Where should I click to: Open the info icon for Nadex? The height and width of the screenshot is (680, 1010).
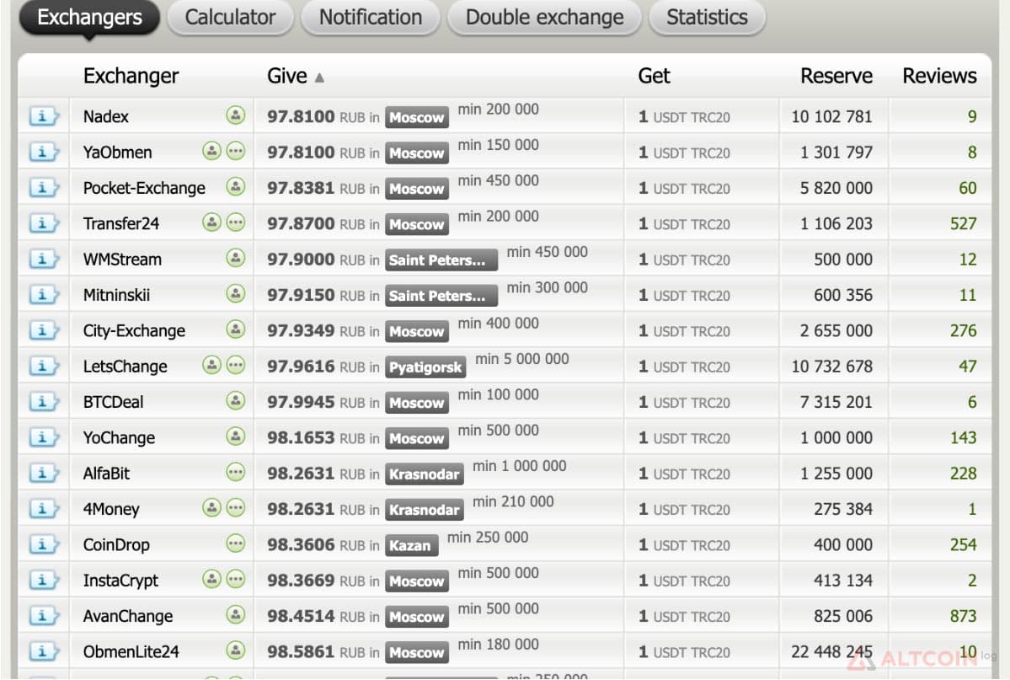[x=44, y=116]
